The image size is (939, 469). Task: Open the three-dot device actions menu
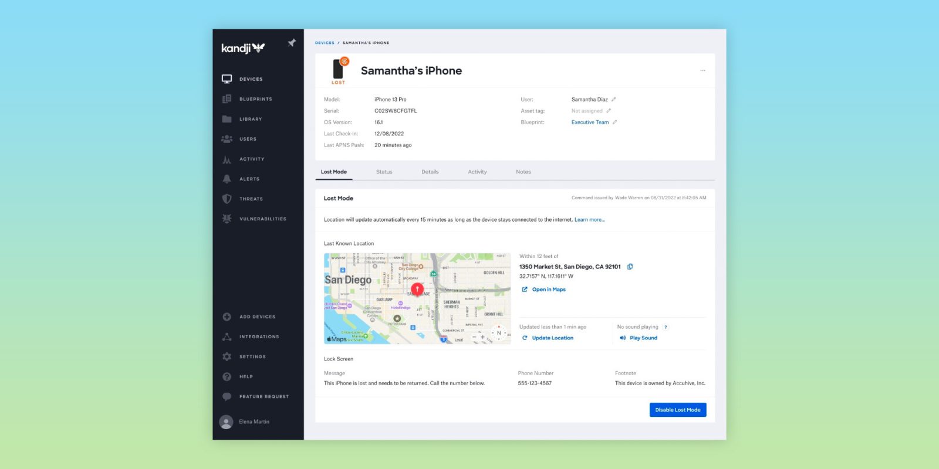[702, 71]
